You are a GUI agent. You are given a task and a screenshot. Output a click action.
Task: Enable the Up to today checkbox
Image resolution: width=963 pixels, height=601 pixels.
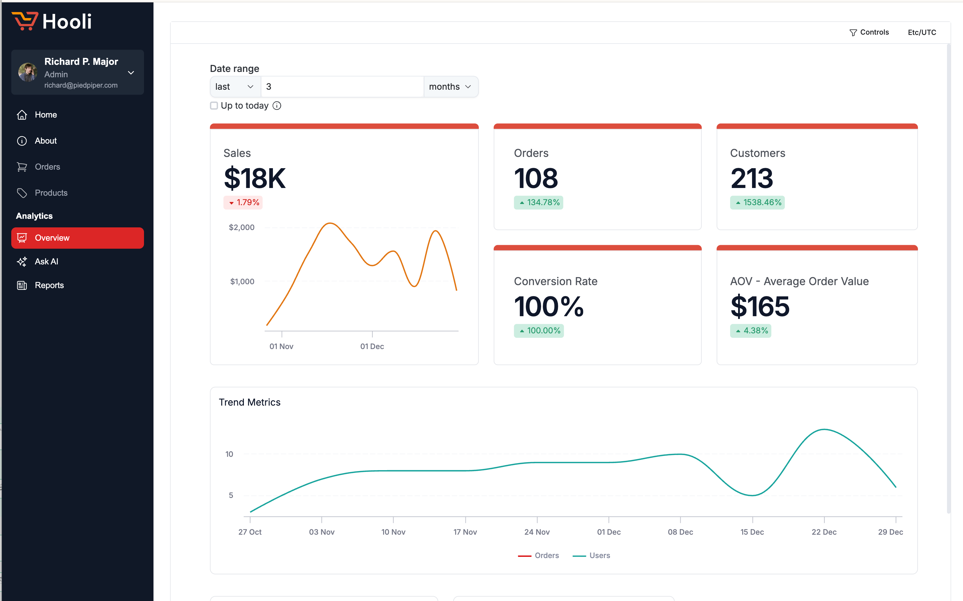tap(214, 105)
